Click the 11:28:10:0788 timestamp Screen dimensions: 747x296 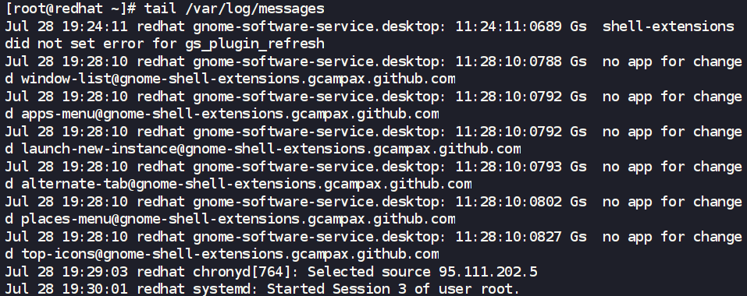click(x=508, y=62)
